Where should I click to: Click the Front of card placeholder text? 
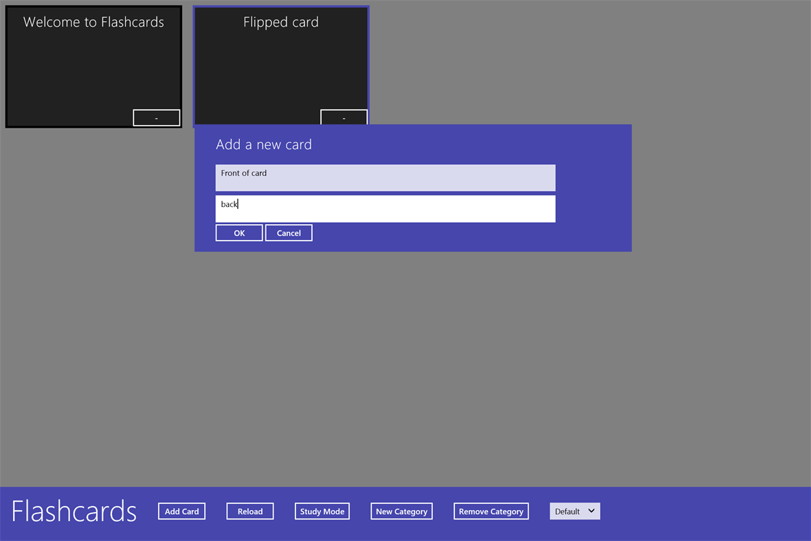(243, 173)
